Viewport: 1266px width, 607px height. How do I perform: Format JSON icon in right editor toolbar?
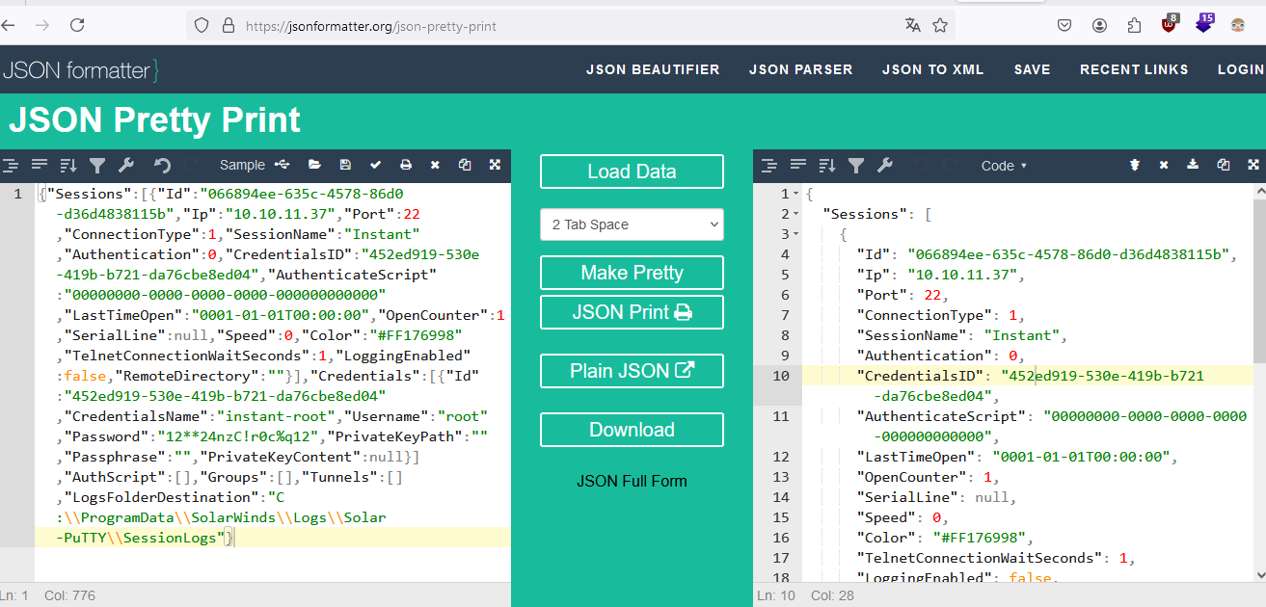click(x=768, y=165)
